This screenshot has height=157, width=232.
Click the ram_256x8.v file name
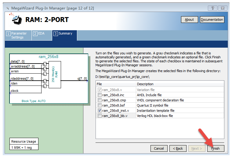pos(112,90)
